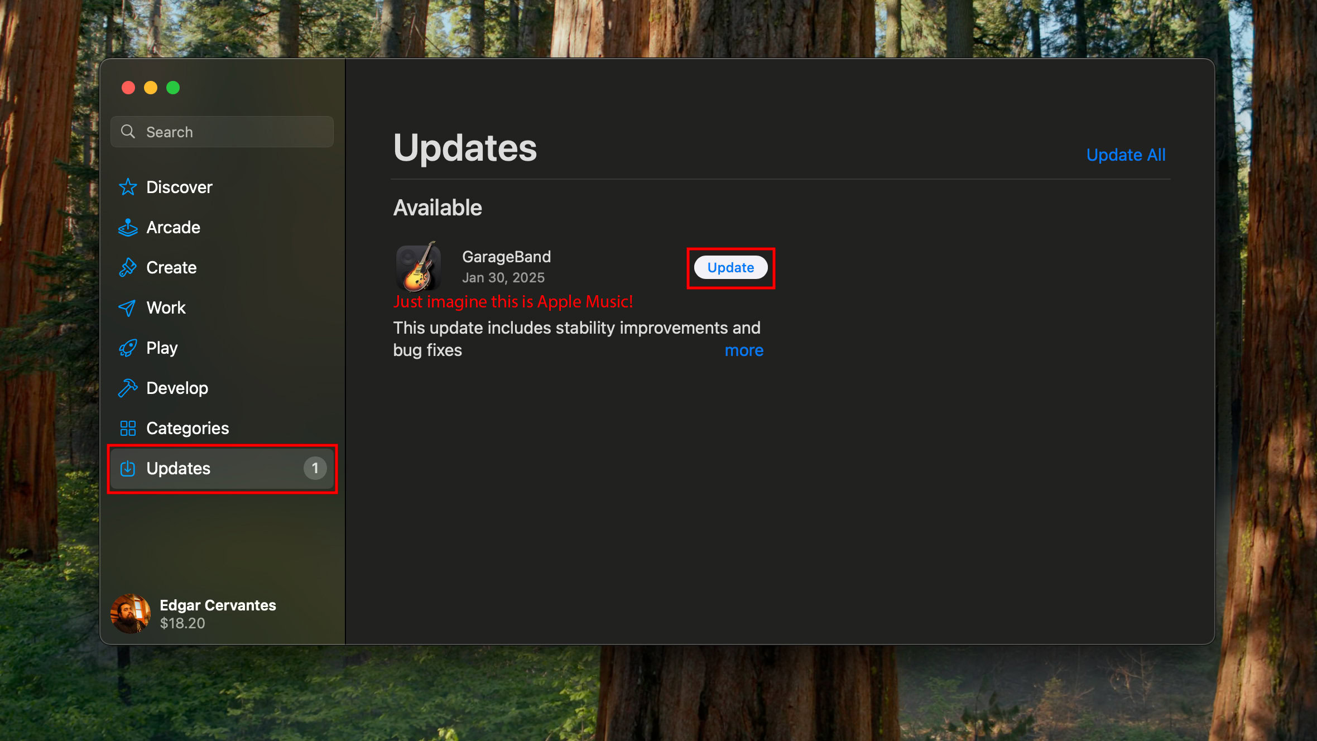Expand GarageBand update details more

pos(743,350)
